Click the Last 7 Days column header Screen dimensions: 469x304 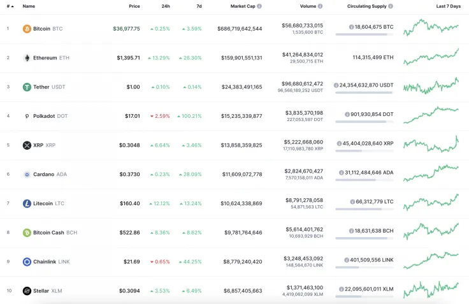point(448,6)
